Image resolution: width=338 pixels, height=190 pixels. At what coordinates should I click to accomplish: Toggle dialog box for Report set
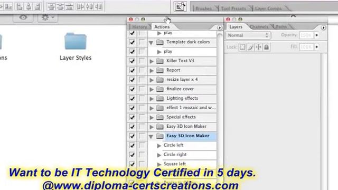142,70
